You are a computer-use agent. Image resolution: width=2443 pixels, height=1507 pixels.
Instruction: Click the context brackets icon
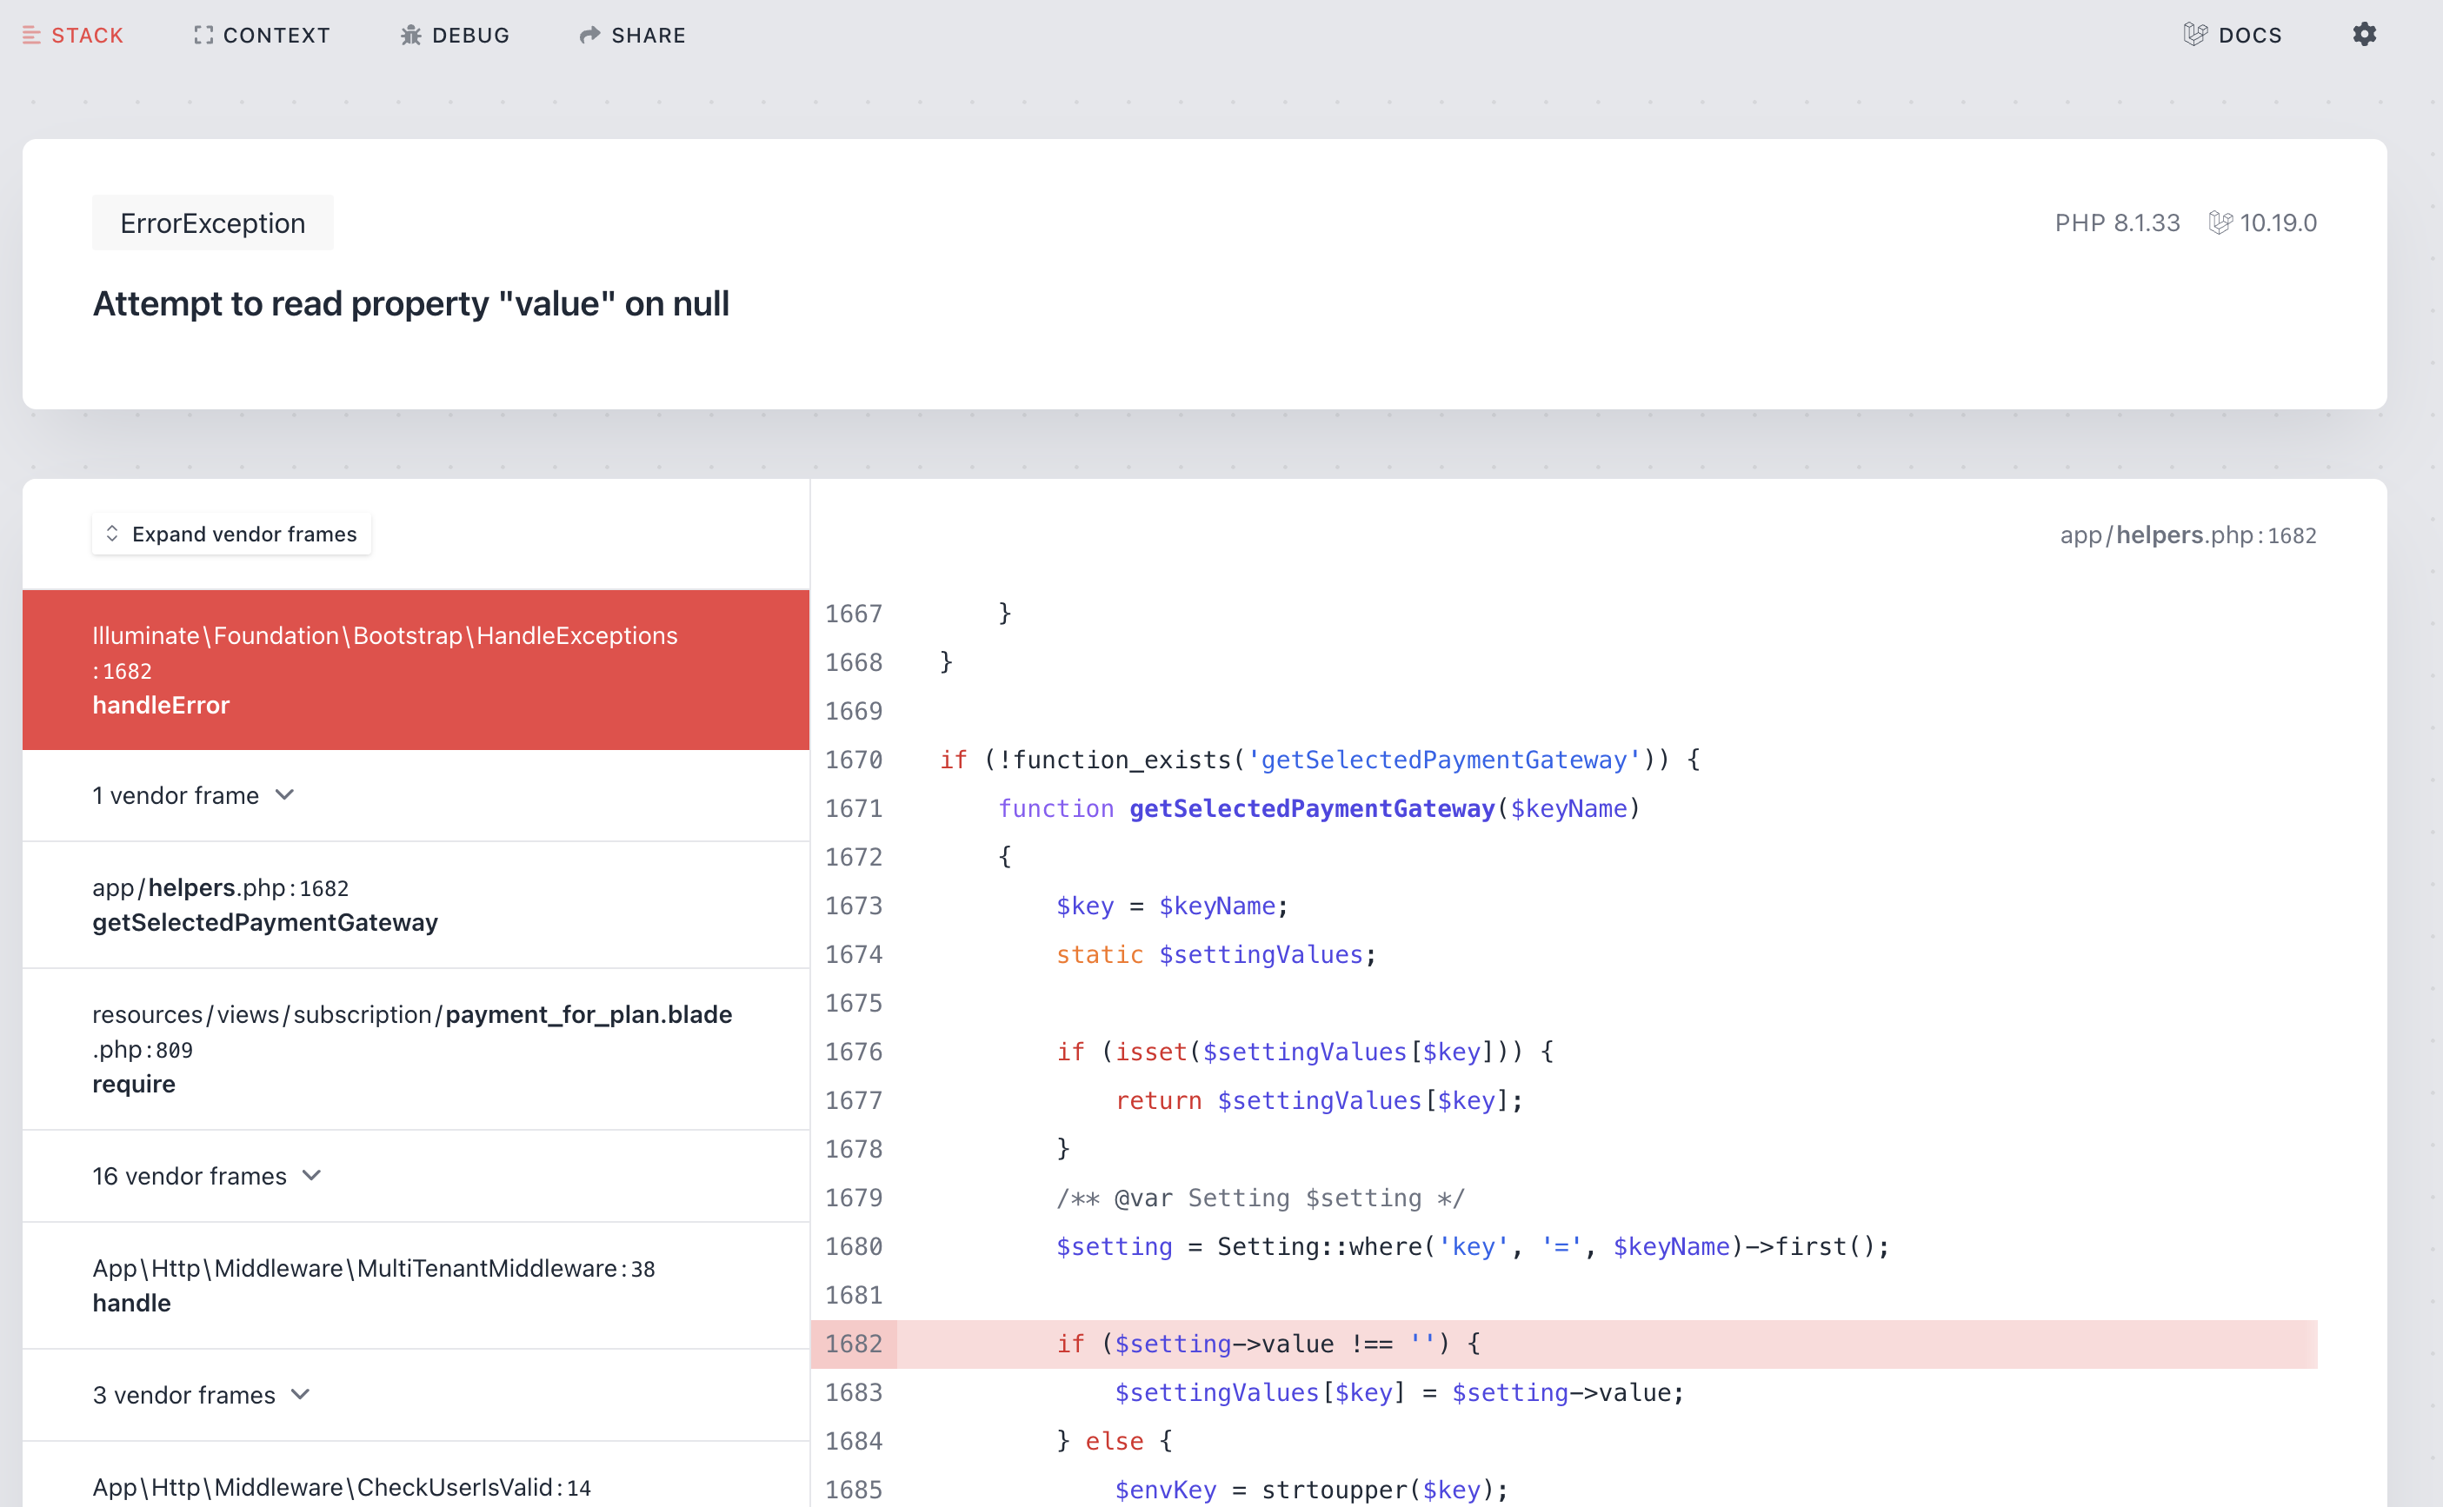tap(203, 35)
